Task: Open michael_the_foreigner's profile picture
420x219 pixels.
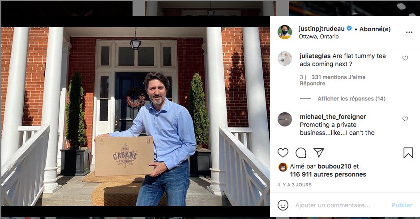Action: 285,119
